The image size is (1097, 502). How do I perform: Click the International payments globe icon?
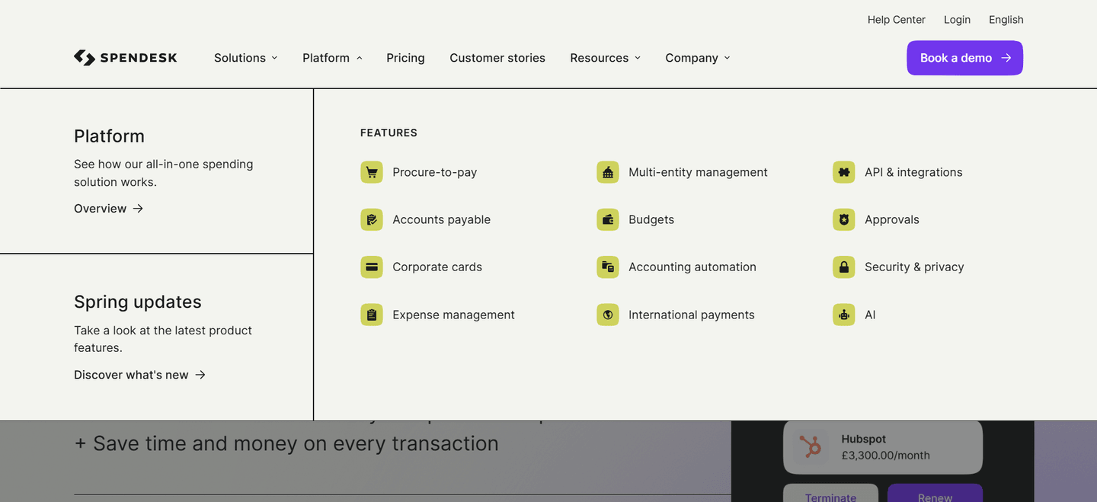pos(608,315)
